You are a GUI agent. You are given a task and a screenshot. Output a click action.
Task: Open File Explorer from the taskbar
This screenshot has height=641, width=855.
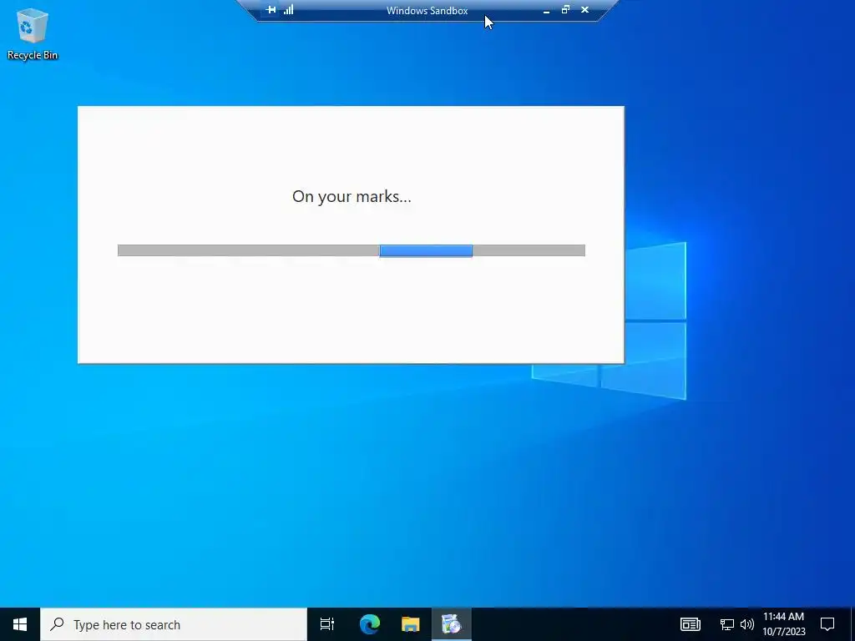411,624
